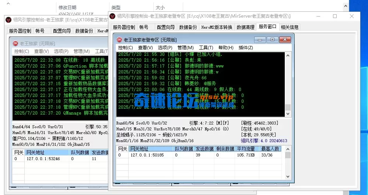Click the 33/36 最高人数 value
Viewport: 368px width, 195px height.
[267, 155]
